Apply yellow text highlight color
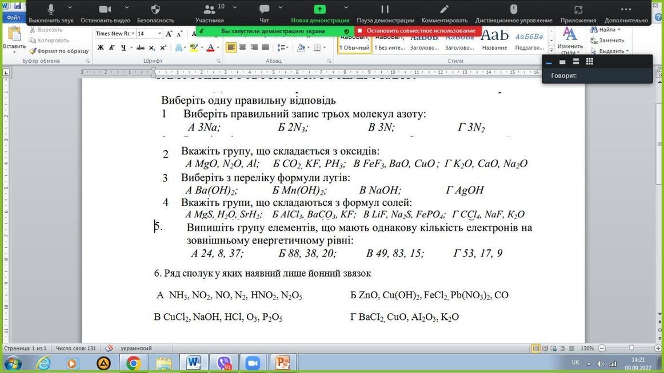The image size is (664, 373). click(x=194, y=47)
